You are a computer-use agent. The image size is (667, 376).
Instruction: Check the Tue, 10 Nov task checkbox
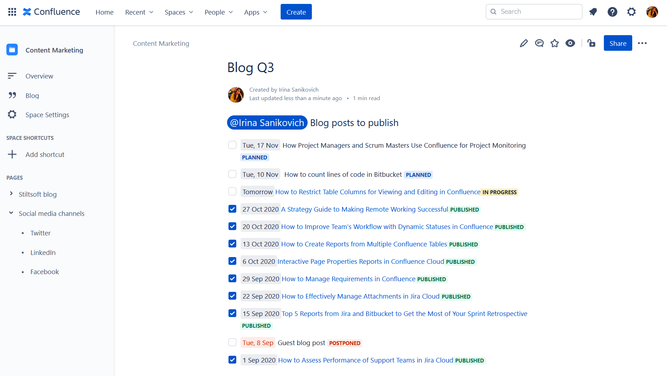(232, 174)
